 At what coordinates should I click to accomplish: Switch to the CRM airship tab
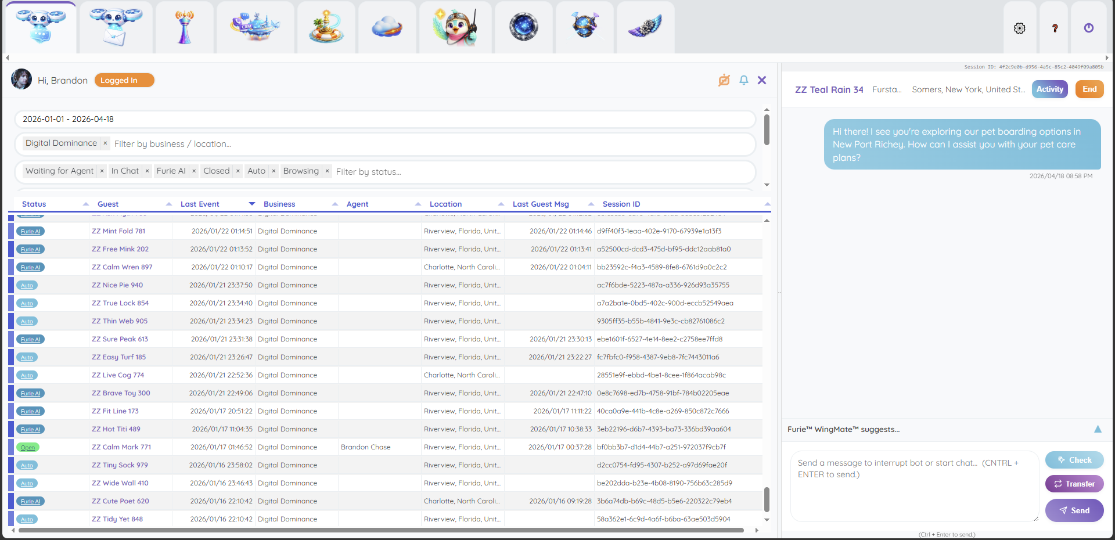click(x=255, y=27)
